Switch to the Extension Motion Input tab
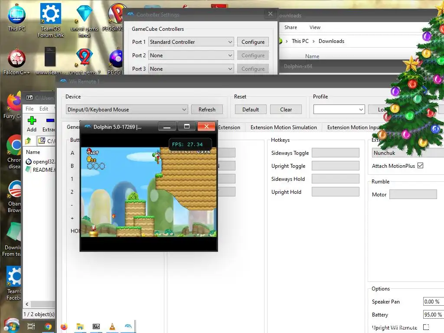 (353, 127)
